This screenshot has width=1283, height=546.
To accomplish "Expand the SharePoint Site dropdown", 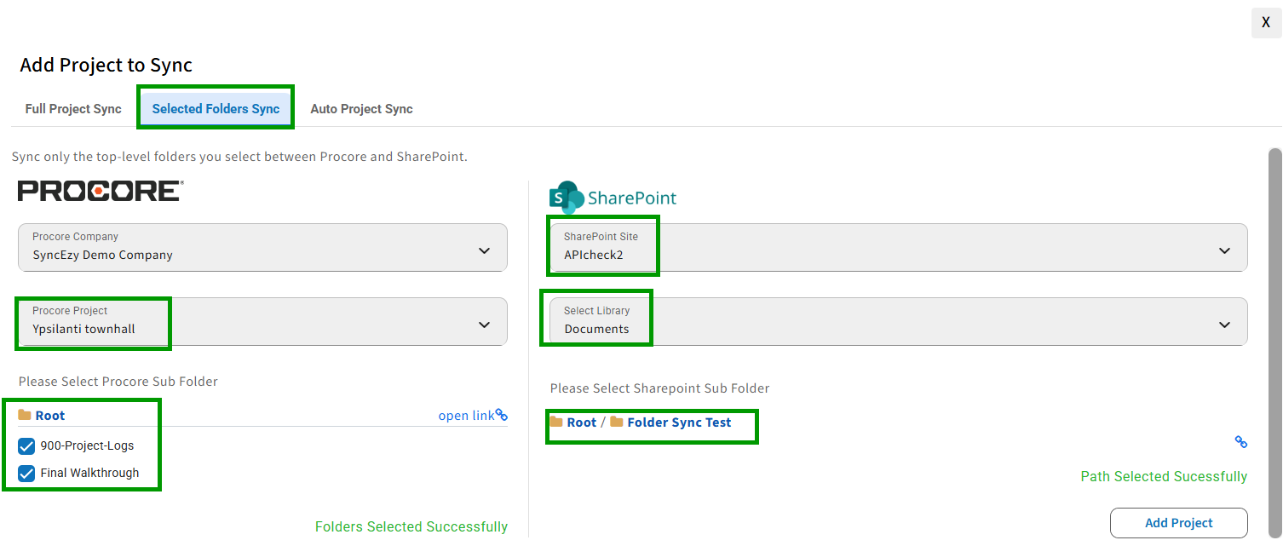I will (899, 247).
